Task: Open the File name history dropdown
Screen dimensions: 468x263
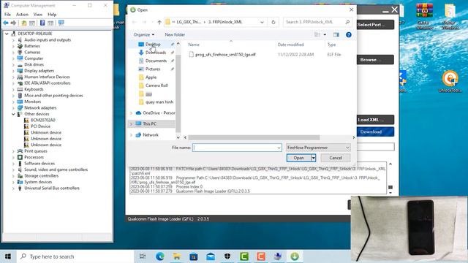Action: [279, 148]
